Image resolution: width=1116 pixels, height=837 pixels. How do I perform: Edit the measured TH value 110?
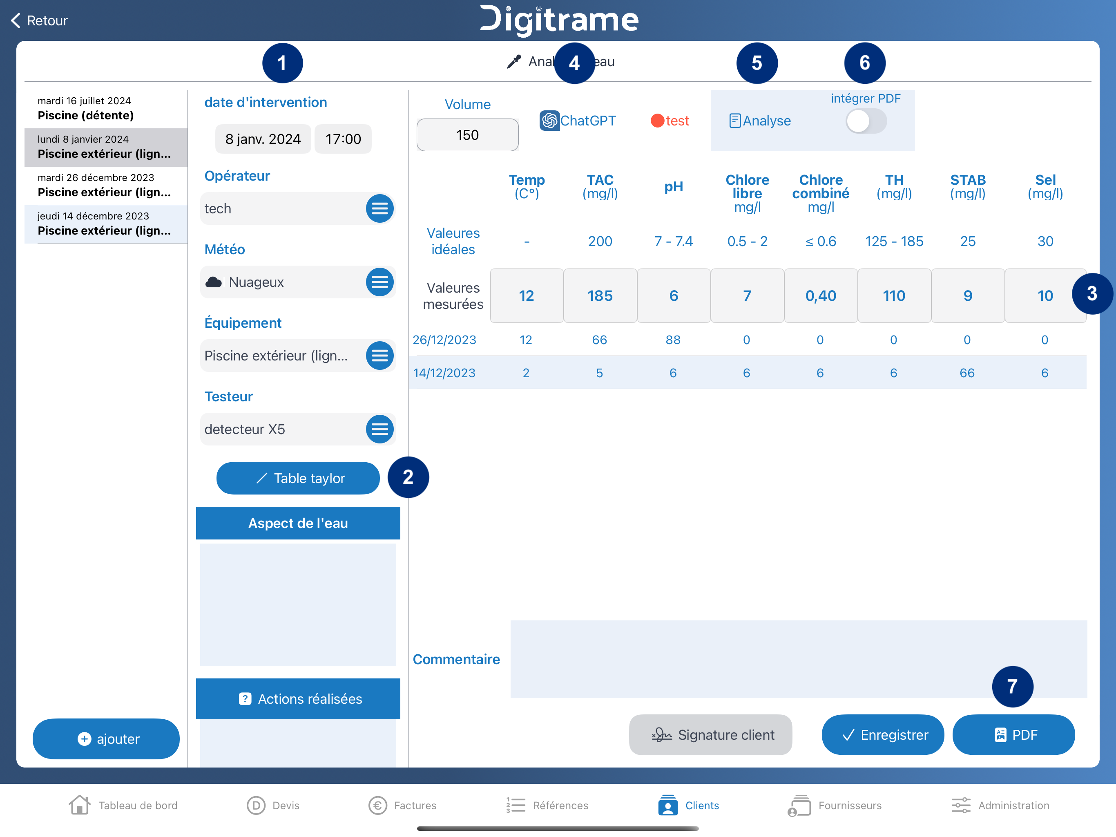point(895,296)
